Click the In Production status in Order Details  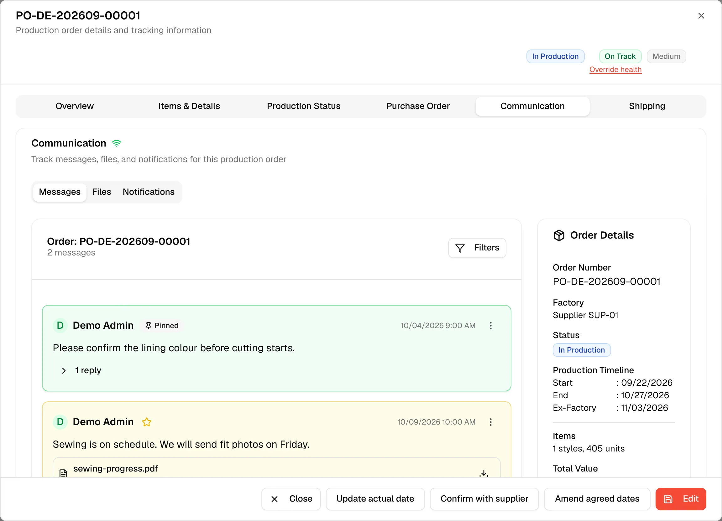pyautogui.click(x=581, y=350)
